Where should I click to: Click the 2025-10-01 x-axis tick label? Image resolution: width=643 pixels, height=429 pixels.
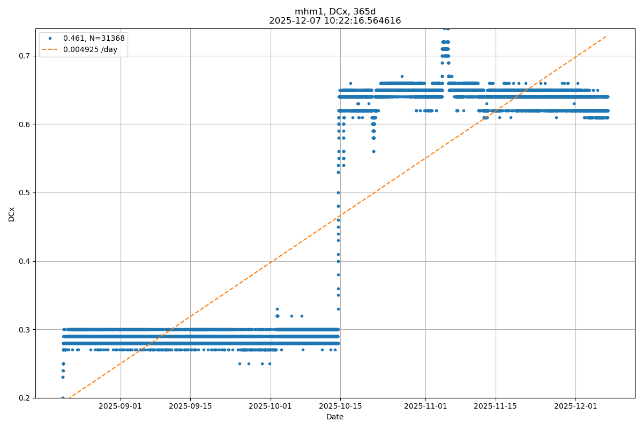(x=270, y=406)
